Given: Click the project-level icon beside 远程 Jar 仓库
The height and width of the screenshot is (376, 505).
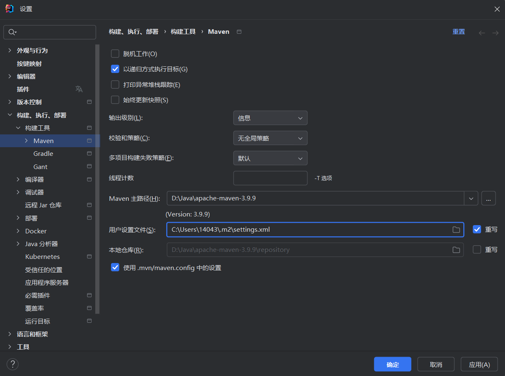Looking at the screenshot, I should pyautogui.click(x=89, y=205).
